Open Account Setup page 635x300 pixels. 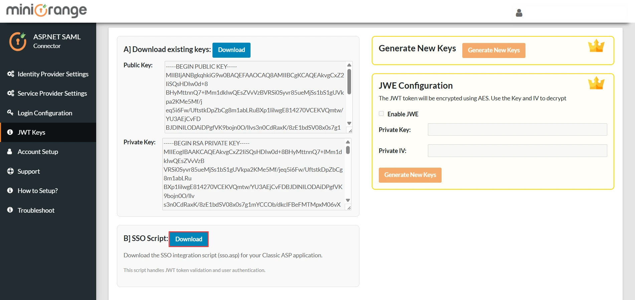(48, 152)
